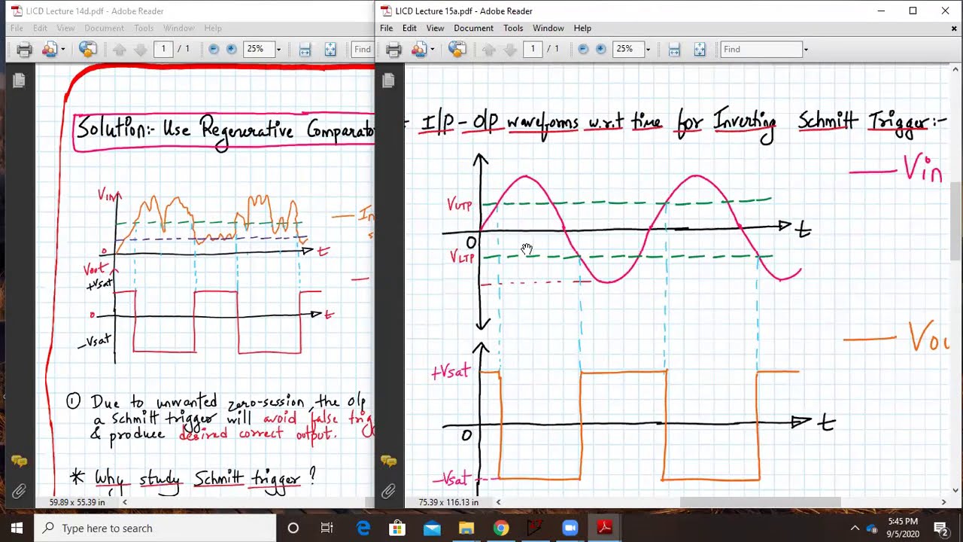The width and height of the screenshot is (963, 542).
Task: Open Microsoft Store from taskbar
Action: [x=397, y=528]
